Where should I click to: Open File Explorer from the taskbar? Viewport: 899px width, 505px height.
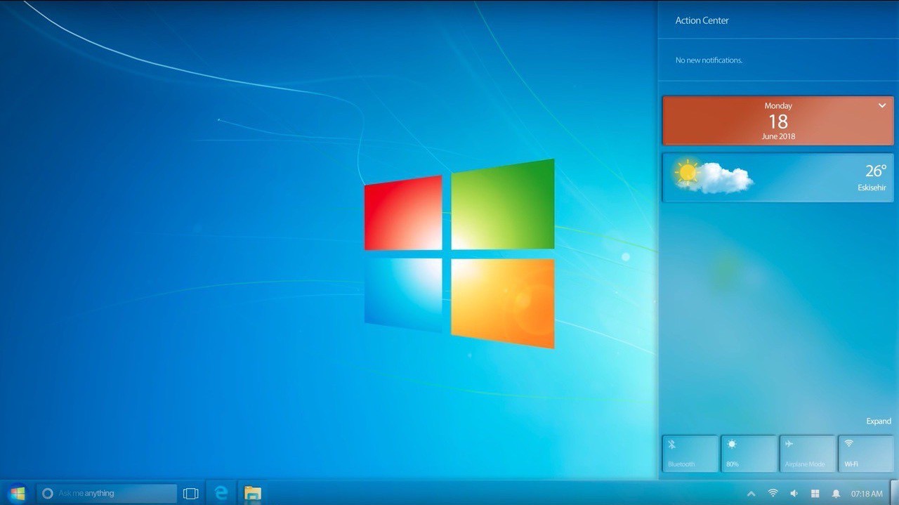point(253,493)
